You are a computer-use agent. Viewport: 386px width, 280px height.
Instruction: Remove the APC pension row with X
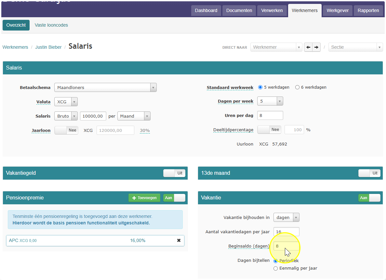click(179, 240)
